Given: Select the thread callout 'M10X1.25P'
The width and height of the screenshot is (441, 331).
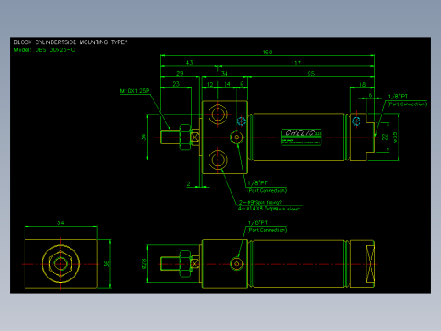Looking at the screenshot, I should (x=135, y=91).
